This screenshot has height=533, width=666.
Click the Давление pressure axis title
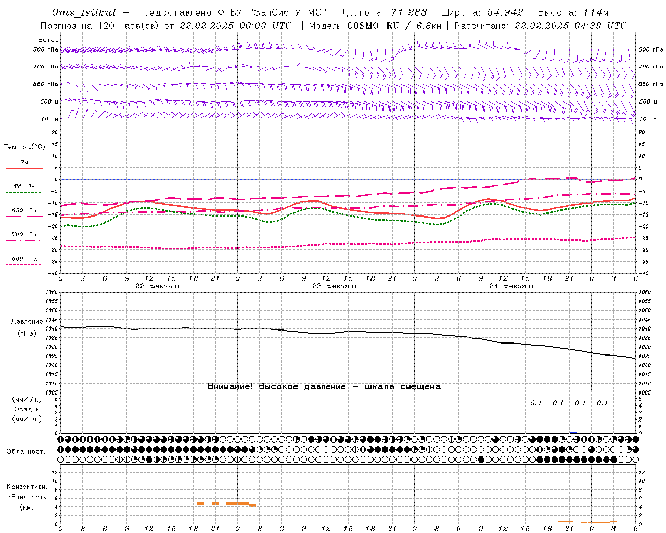pos(27,322)
